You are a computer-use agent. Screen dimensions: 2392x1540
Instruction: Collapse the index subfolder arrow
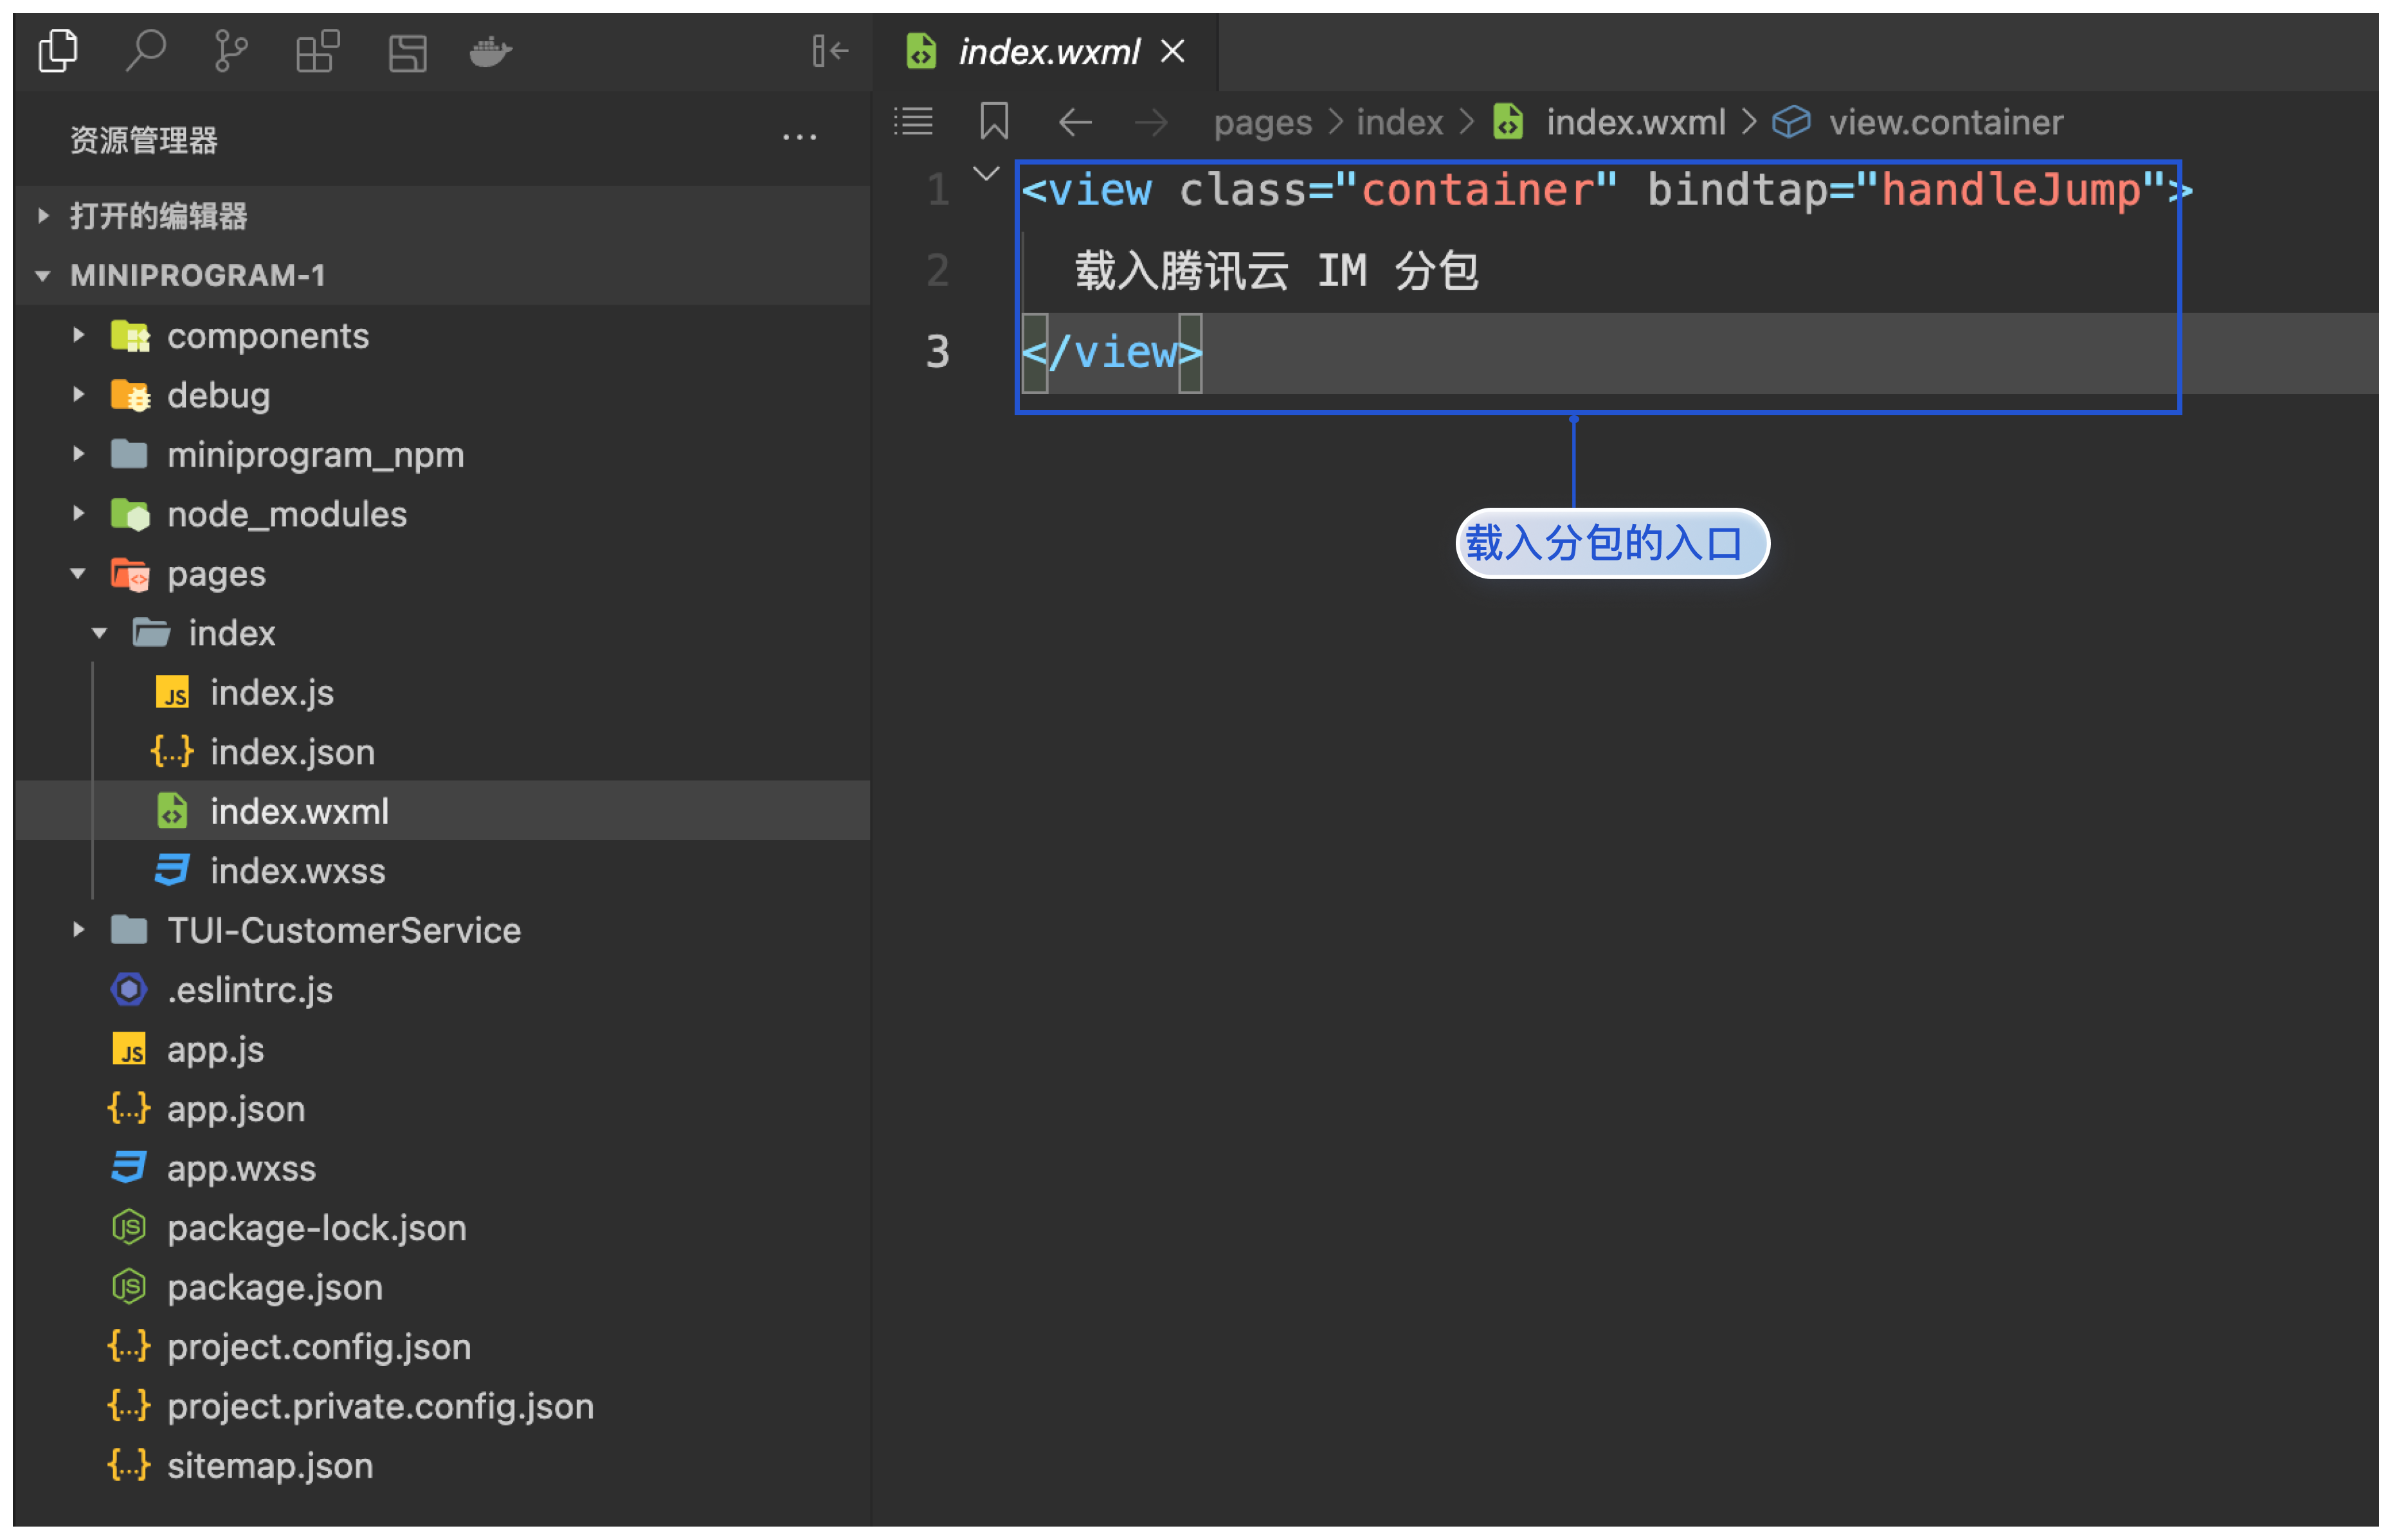click(99, 633)
